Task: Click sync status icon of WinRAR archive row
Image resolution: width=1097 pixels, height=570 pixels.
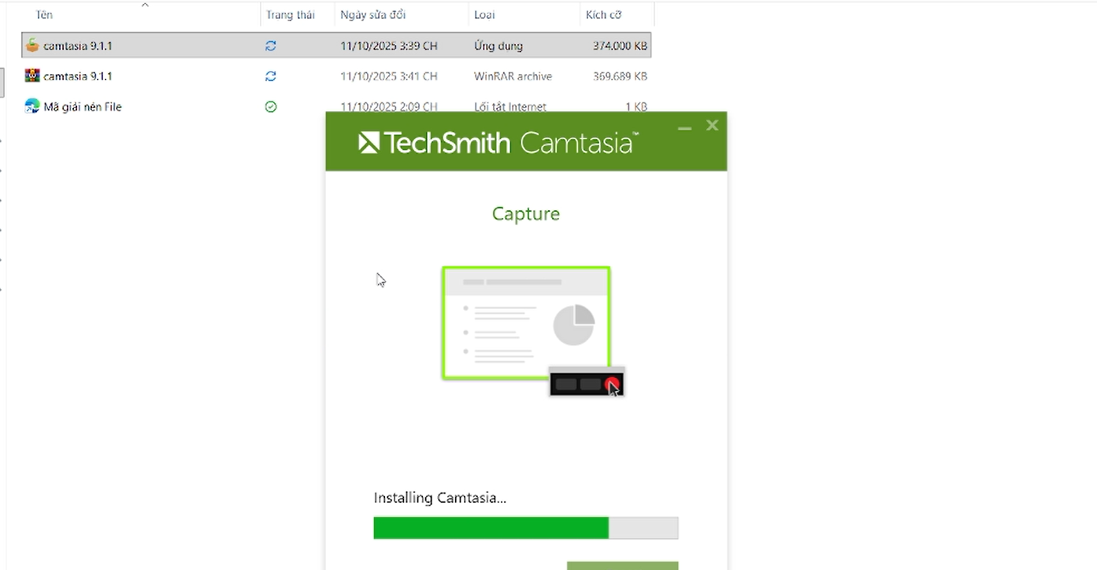Action: point(271,76)
